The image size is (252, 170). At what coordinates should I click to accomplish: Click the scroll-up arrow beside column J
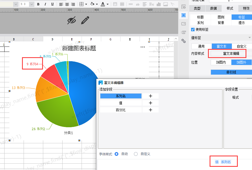pos(176,39)
